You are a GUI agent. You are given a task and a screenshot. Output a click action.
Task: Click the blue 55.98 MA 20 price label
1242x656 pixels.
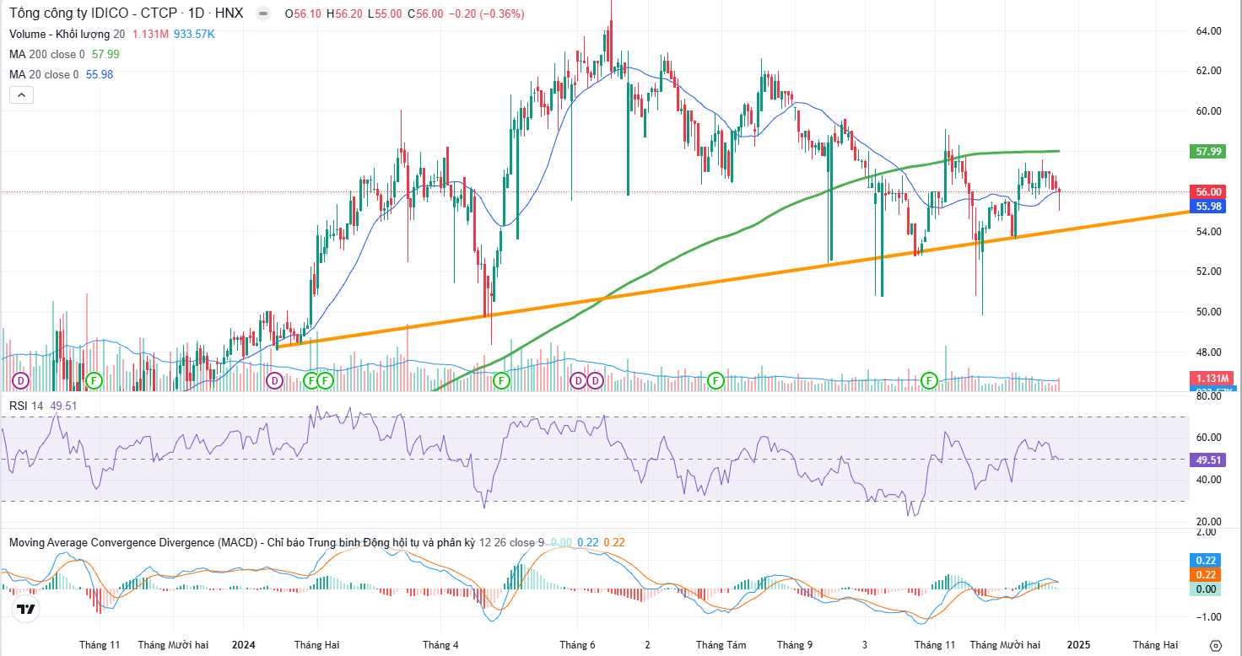(1209, 207)
